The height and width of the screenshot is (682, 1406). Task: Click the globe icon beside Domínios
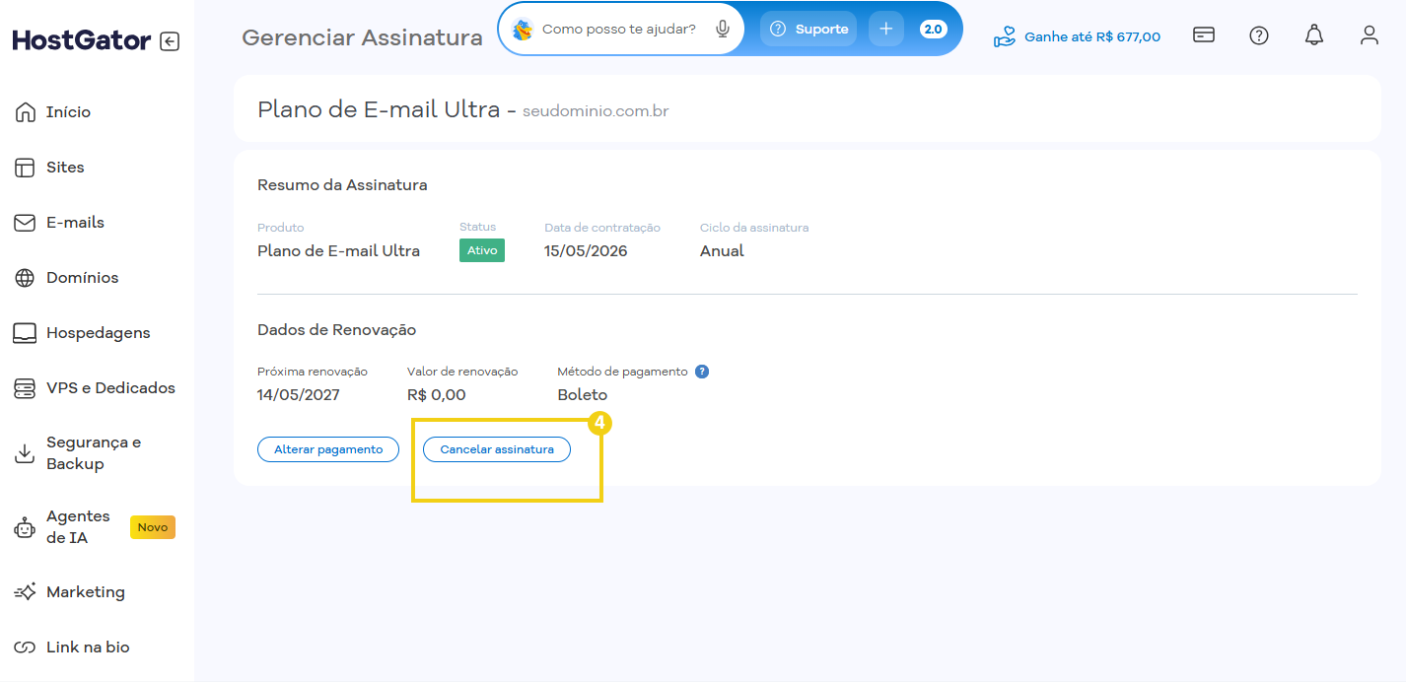point(25,278)
